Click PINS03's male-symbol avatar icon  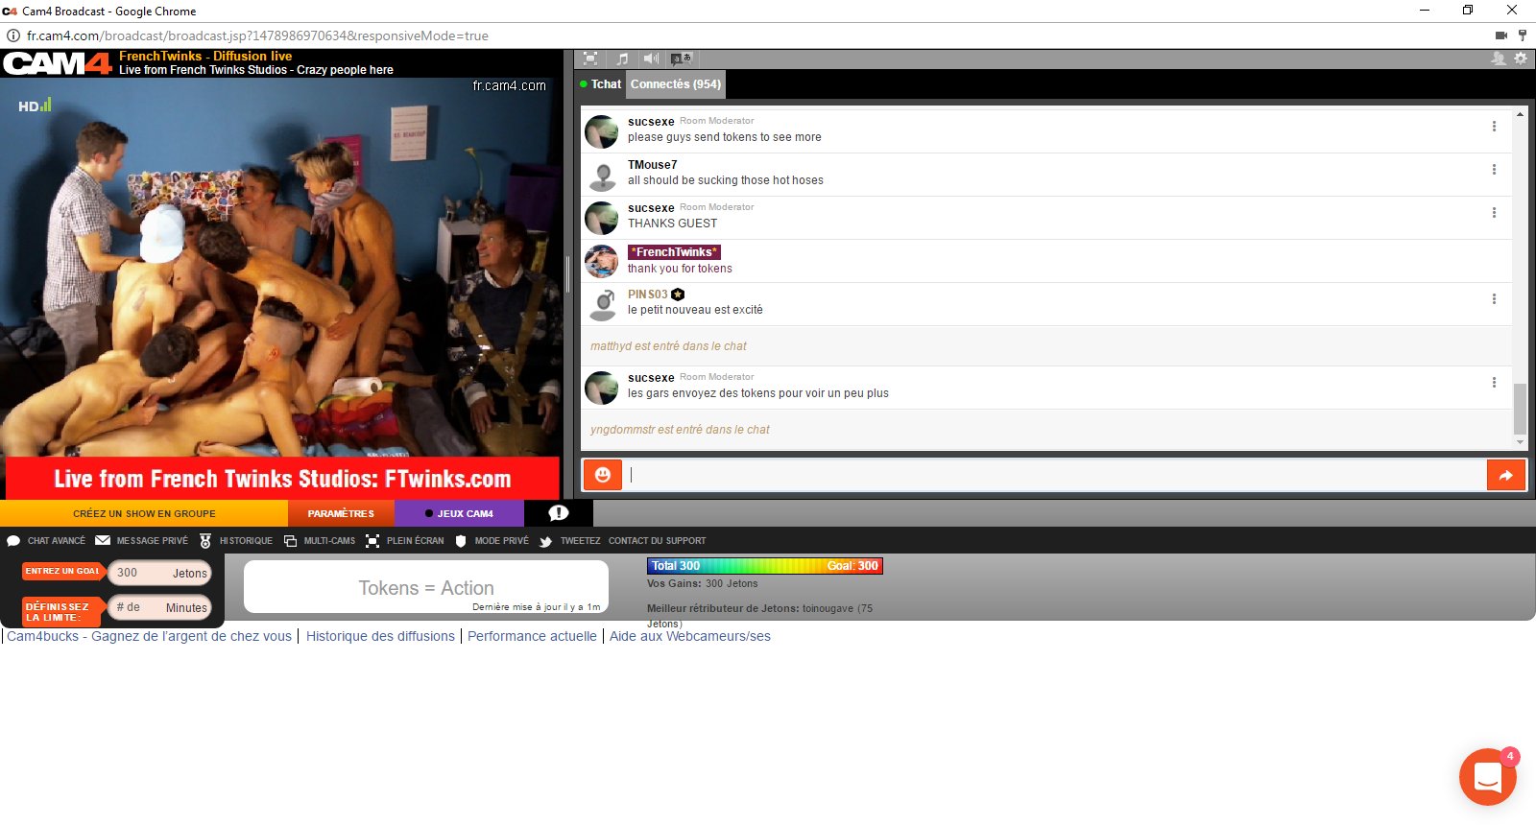click(602, 304)
